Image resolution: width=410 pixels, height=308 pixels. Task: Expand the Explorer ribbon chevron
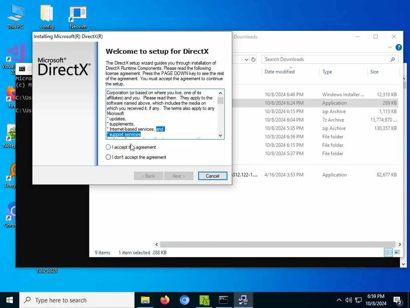390,47
